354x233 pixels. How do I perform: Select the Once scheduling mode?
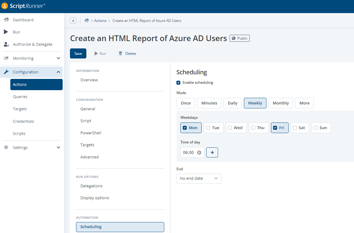tap(186, 103)
